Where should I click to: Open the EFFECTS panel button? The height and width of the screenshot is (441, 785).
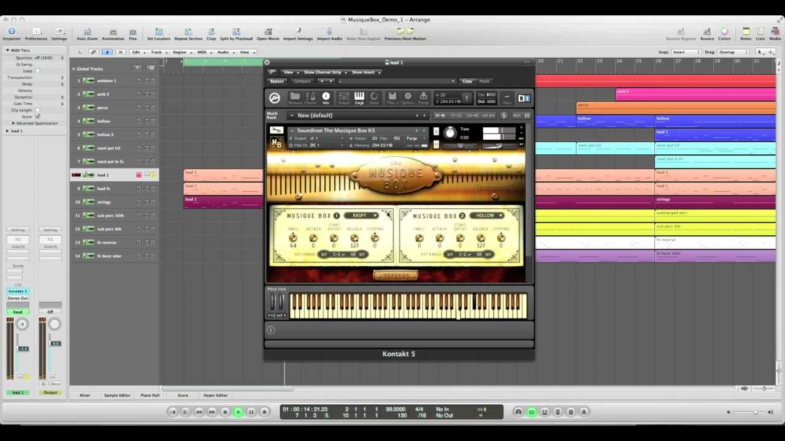[396, 276]
